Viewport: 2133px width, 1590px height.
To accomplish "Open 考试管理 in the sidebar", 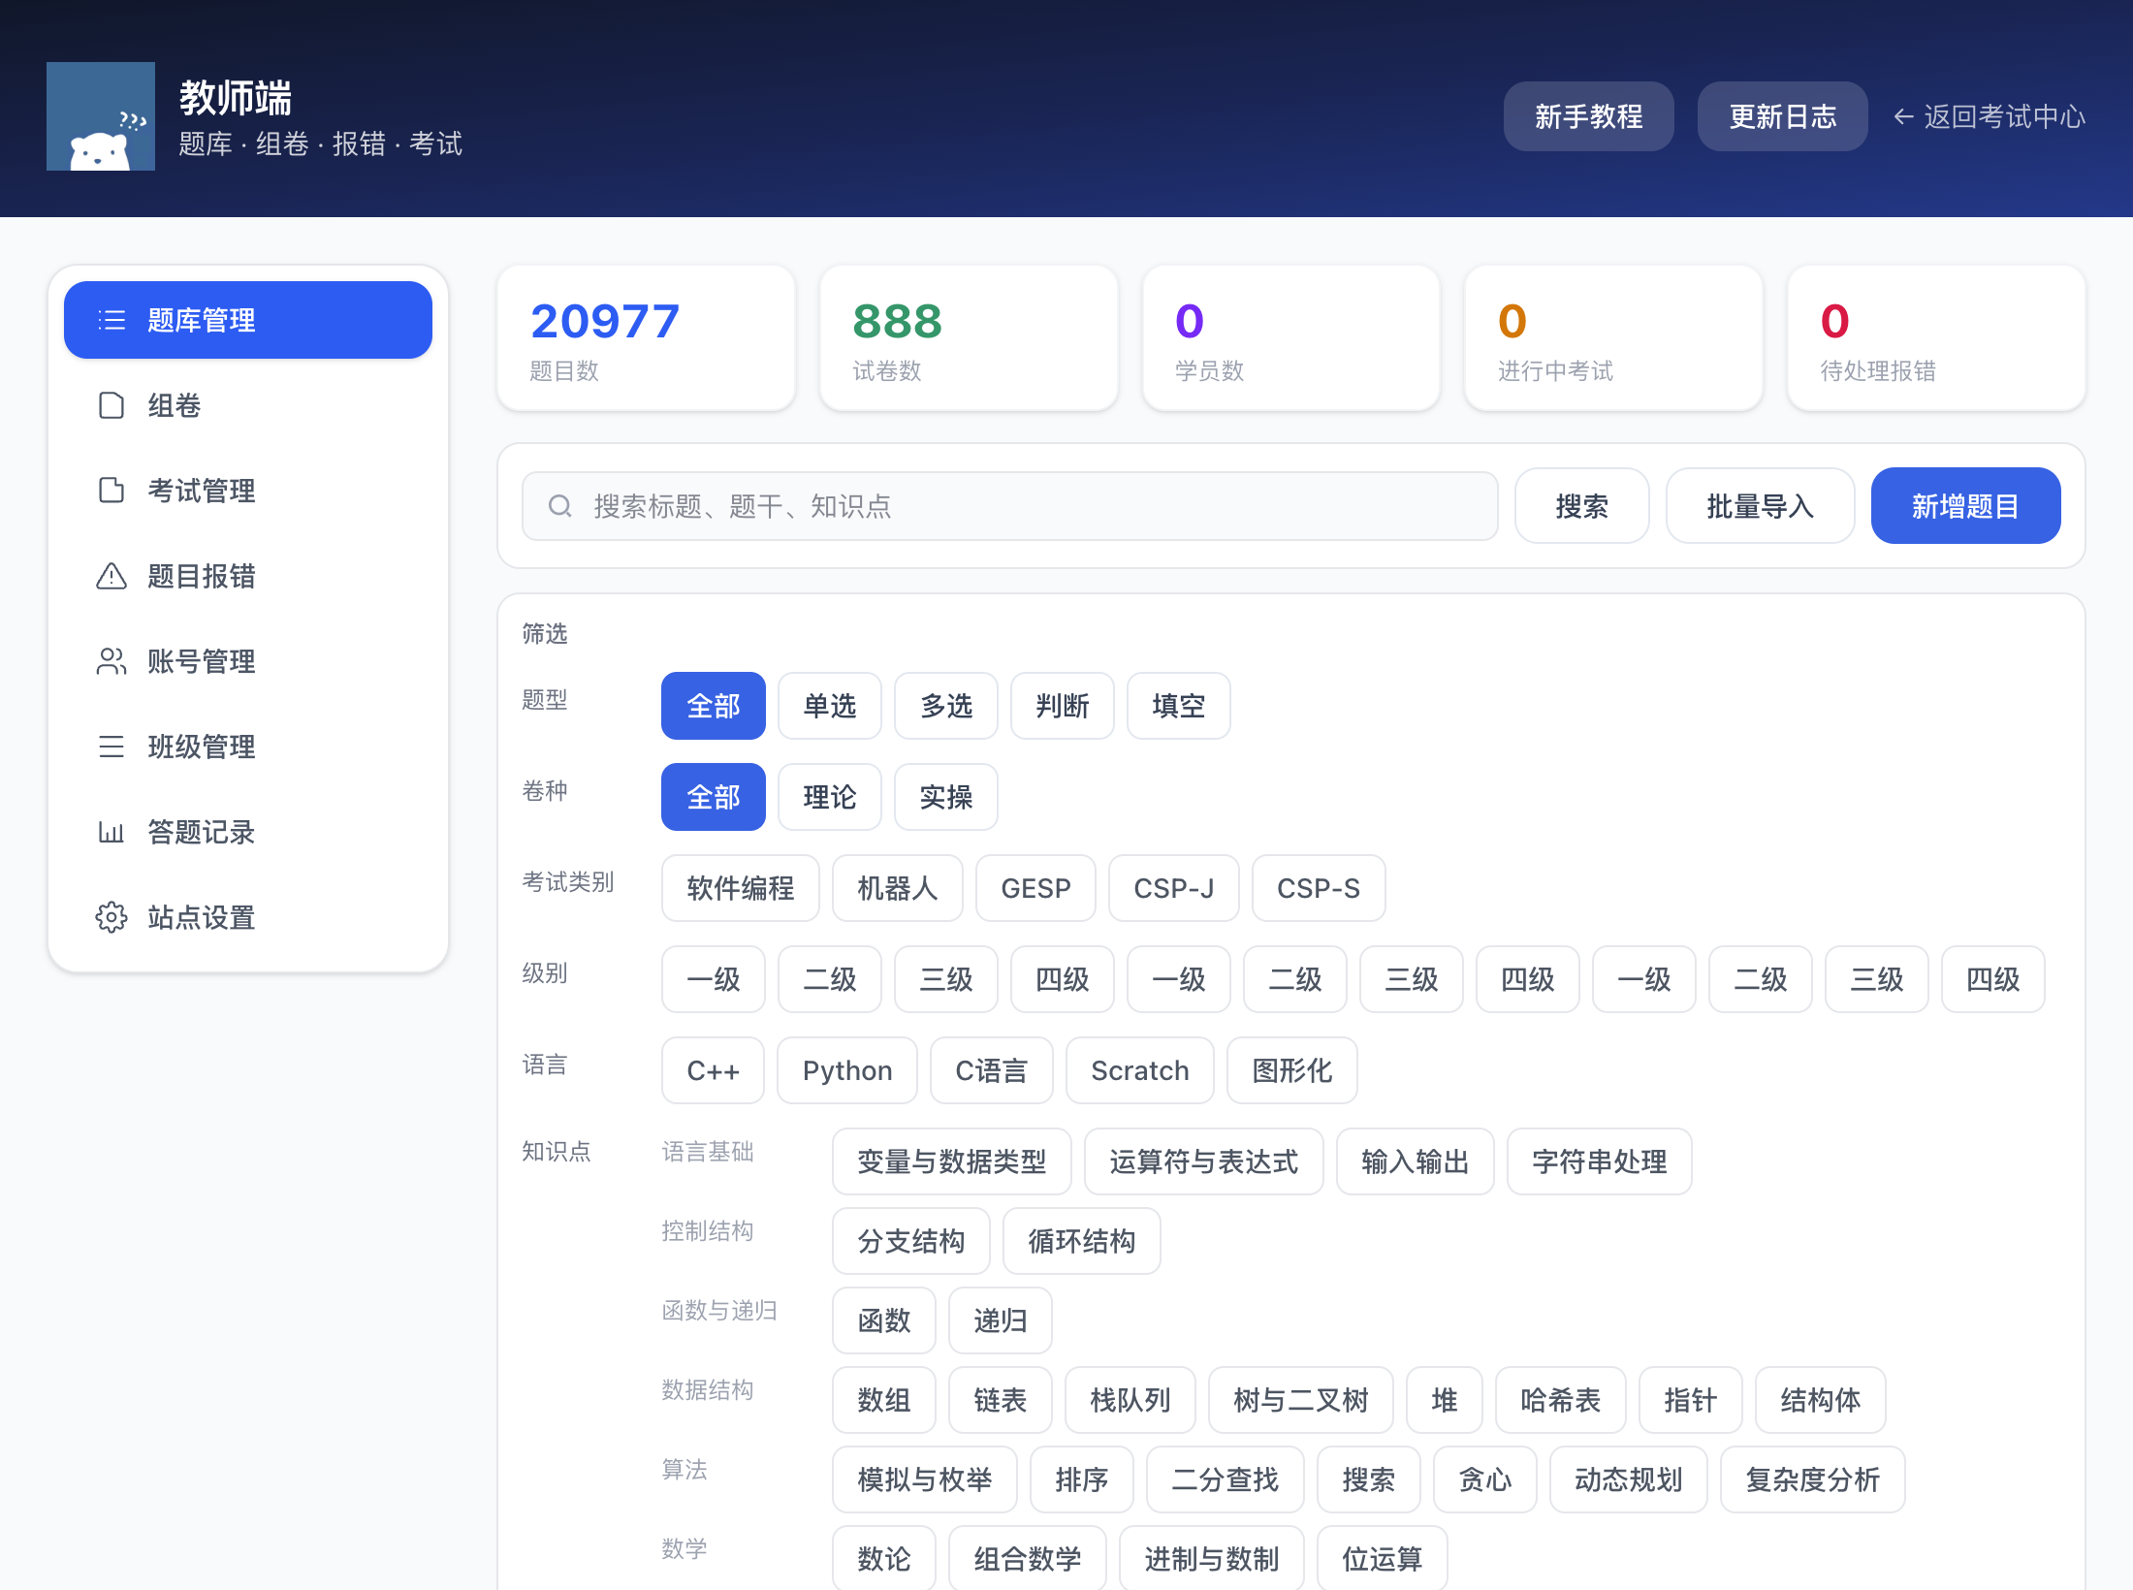I will (248, 491).
